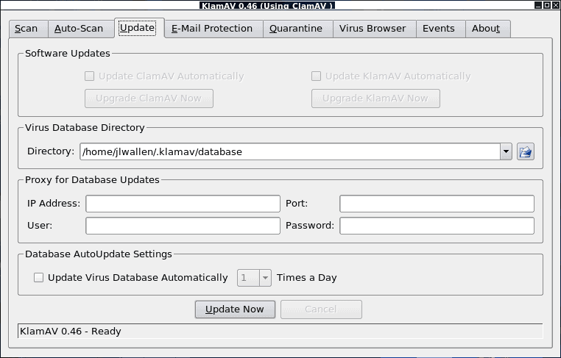Toggle Update ClamAV Automatically checkbox
Viewport: 561px width, 358px height.
click(90, 76)
